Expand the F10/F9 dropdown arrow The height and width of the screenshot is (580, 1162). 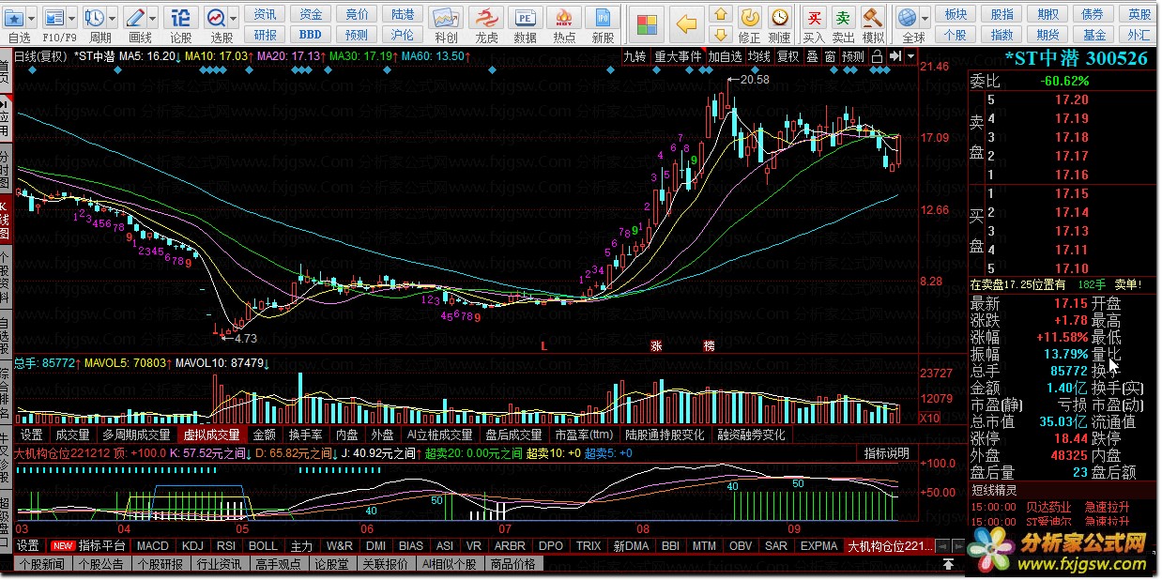coord(73,18)
